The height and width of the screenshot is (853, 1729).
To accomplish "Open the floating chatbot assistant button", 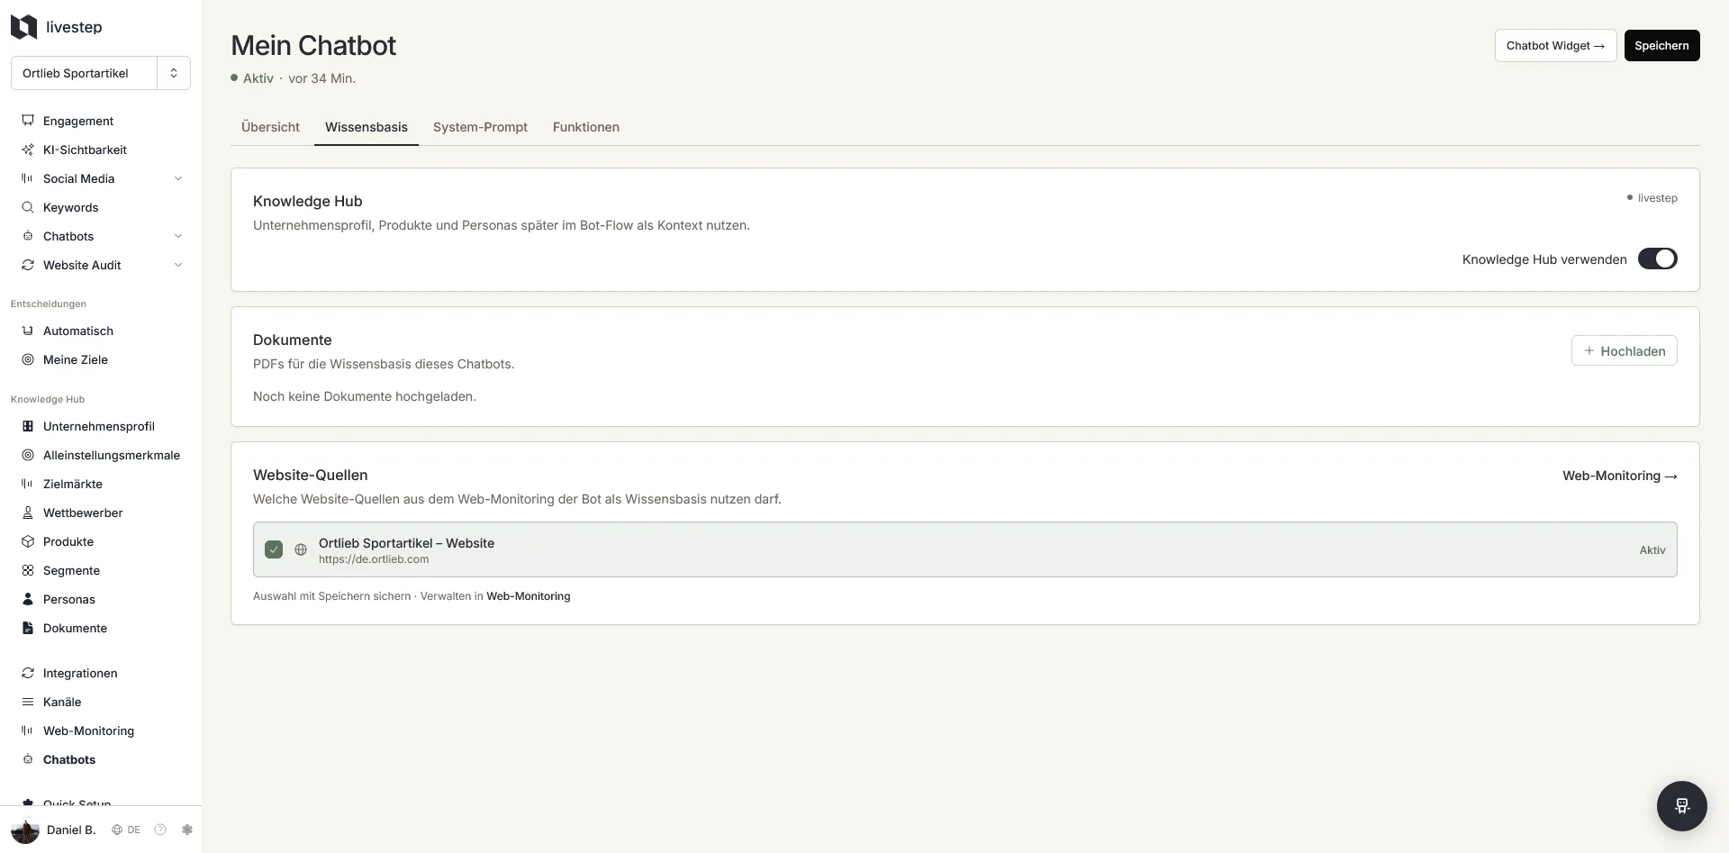I will pyautogui.click(x=1681, y=805).
